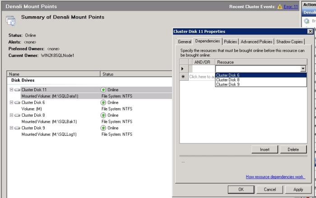316x198 pixels.
Task: Open the Shadow Copies tab
Action: click(289, 41)
